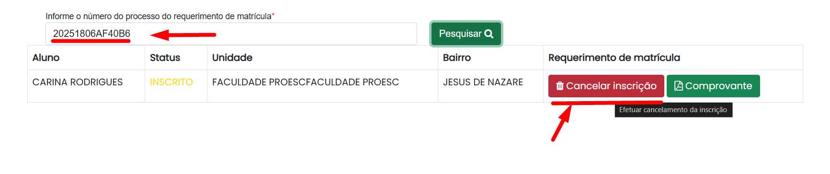Click the red arrow pointing at the input

(183, 35)
